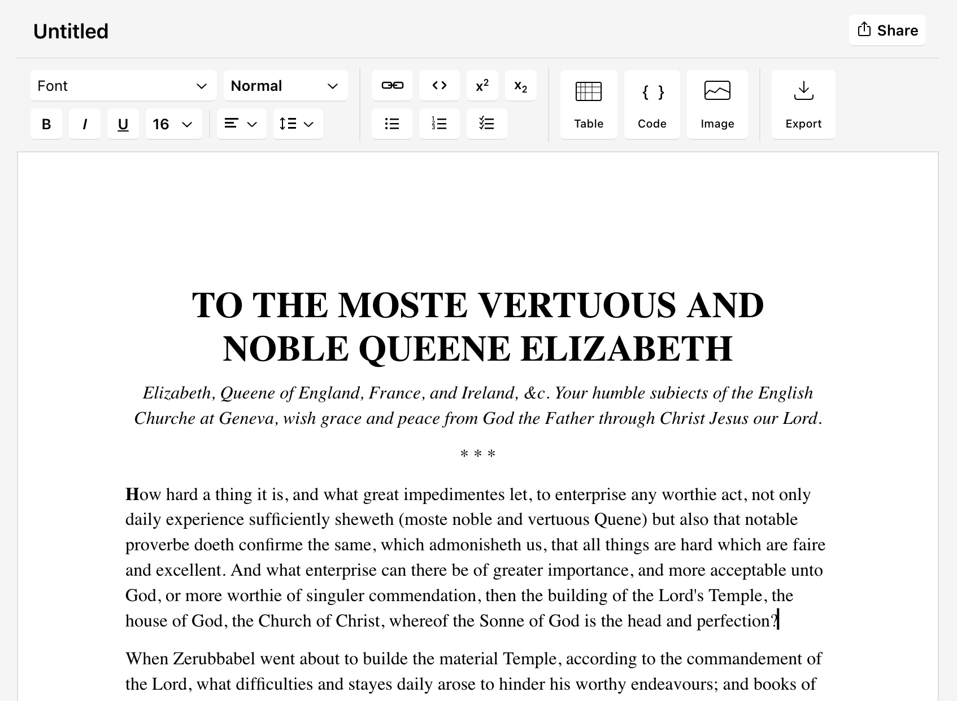Toggle italic formatting
Image resolution: width=957 pixels, height=701 pixels.
coord(85,124)
